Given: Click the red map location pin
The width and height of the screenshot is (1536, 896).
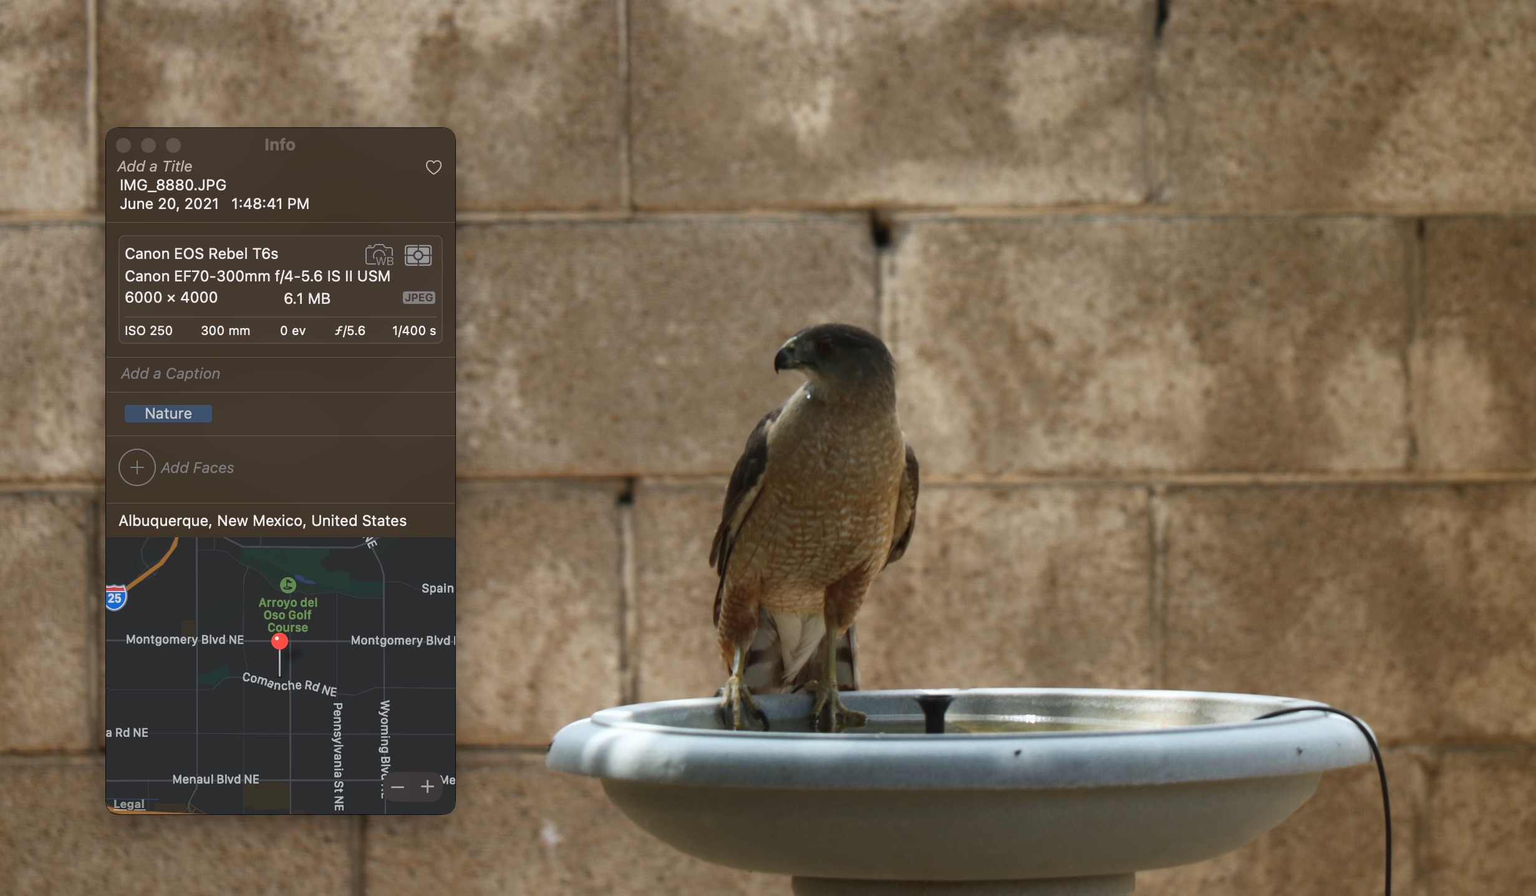Looking at the screenshot, I should tap(279, 641).
